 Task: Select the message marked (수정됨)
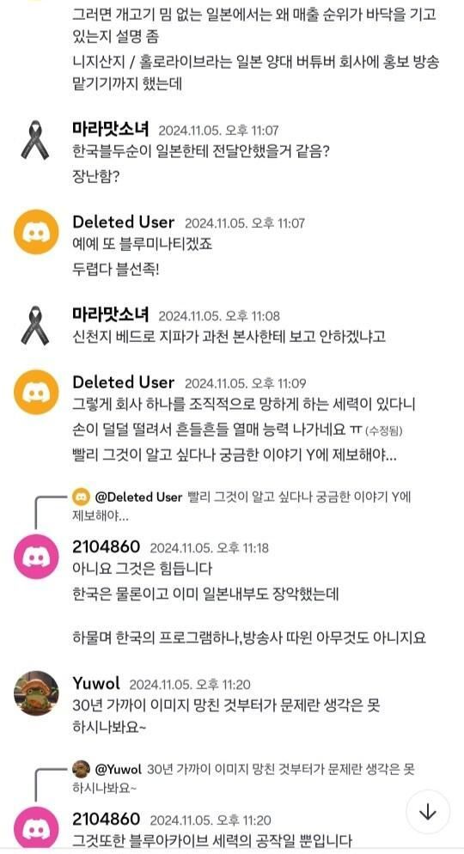(x=237, y=430)
